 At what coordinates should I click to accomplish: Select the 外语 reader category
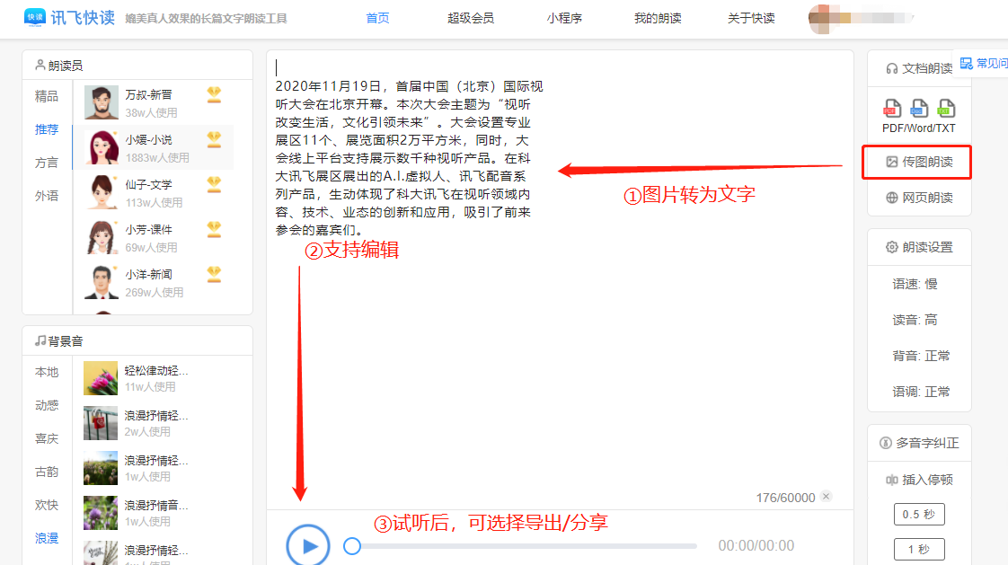[47, 196]
